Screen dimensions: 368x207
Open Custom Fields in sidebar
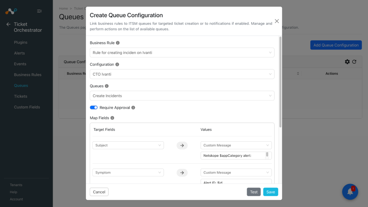(27, 107)
